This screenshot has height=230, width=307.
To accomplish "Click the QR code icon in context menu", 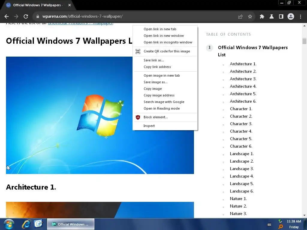I will (138, 51).
